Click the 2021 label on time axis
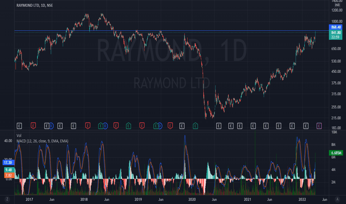Screen dimensions: 346x204 [x=247, y=200]
